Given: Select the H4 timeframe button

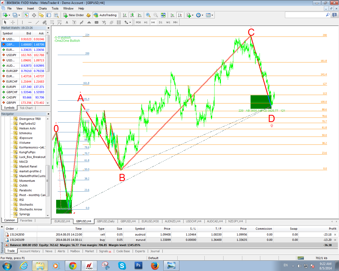Looking at the screenshot, I should pos(153,22).
